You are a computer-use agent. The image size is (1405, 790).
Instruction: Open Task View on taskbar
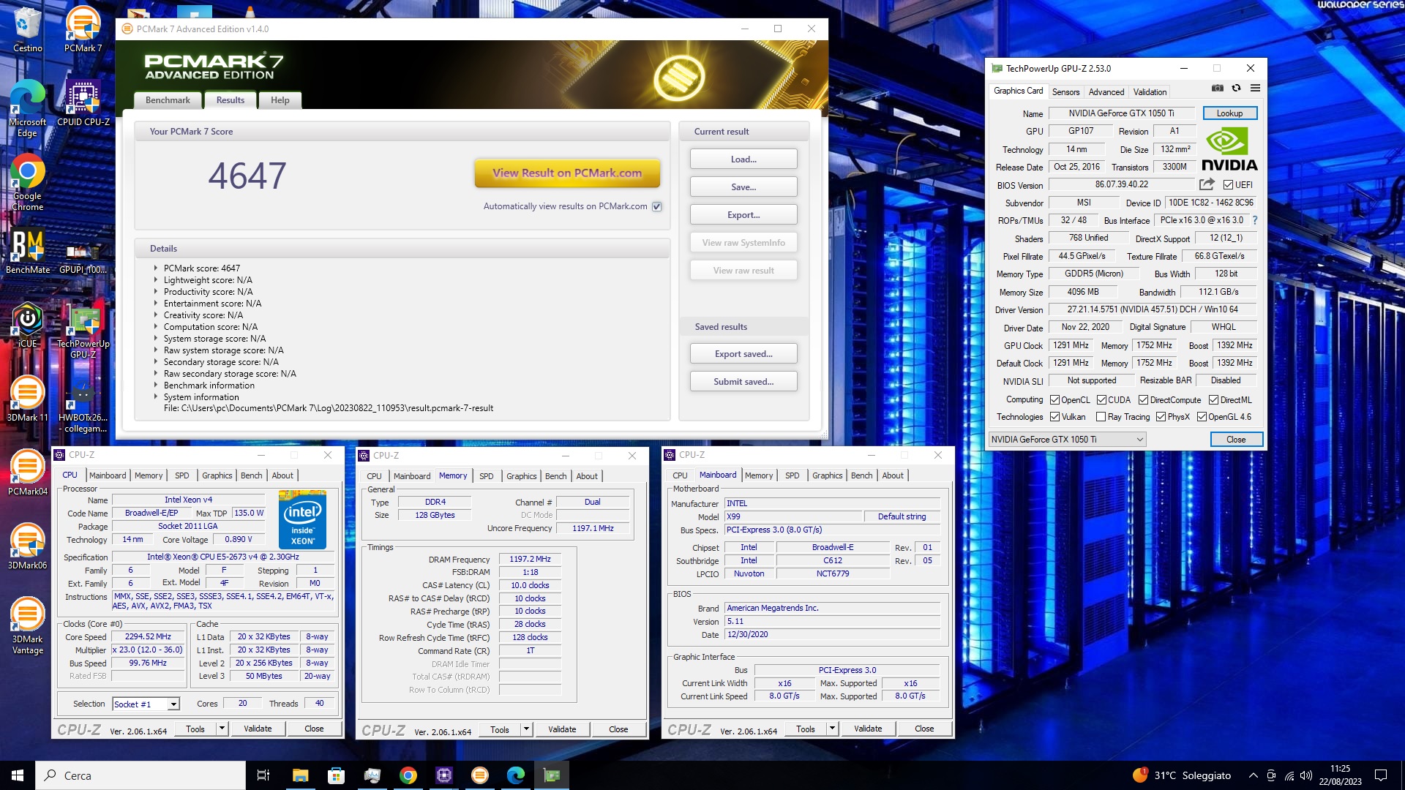coord(263,775)
